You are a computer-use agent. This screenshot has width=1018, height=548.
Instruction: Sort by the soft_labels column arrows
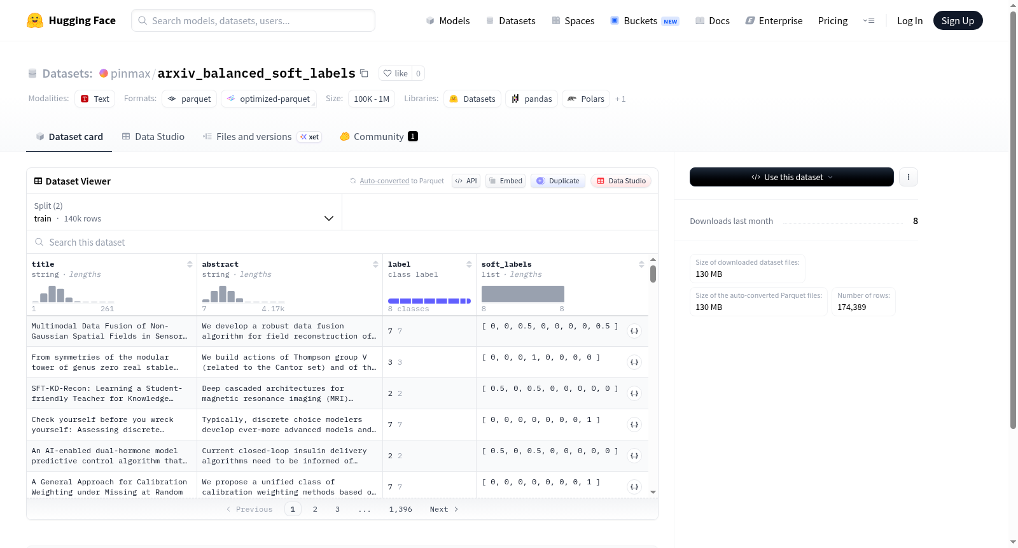pos(641,264)
